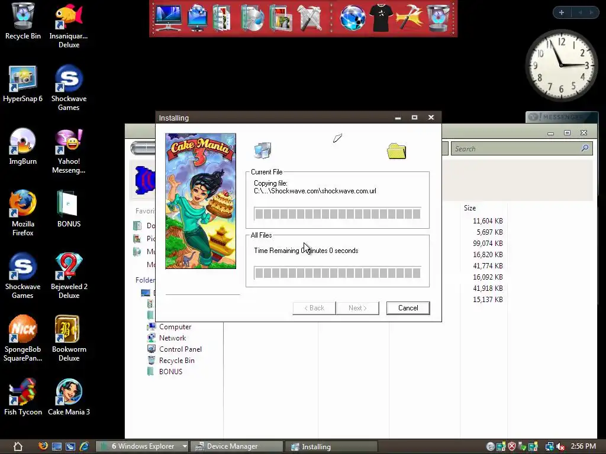Click the Cancel button in the installer
This screenshot has width=606, height=454.
point(408,308)
